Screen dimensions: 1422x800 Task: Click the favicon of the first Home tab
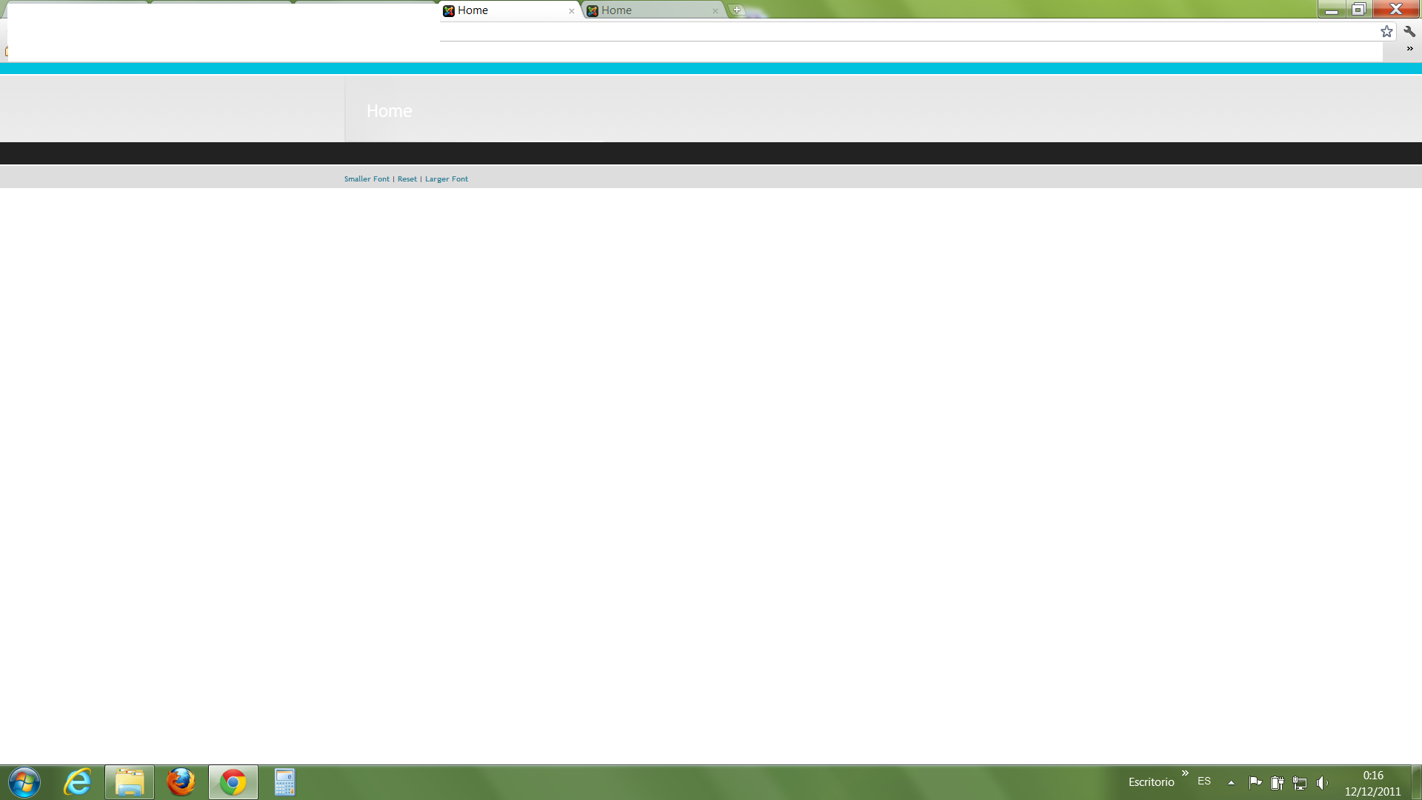click(x=449, y=10)
